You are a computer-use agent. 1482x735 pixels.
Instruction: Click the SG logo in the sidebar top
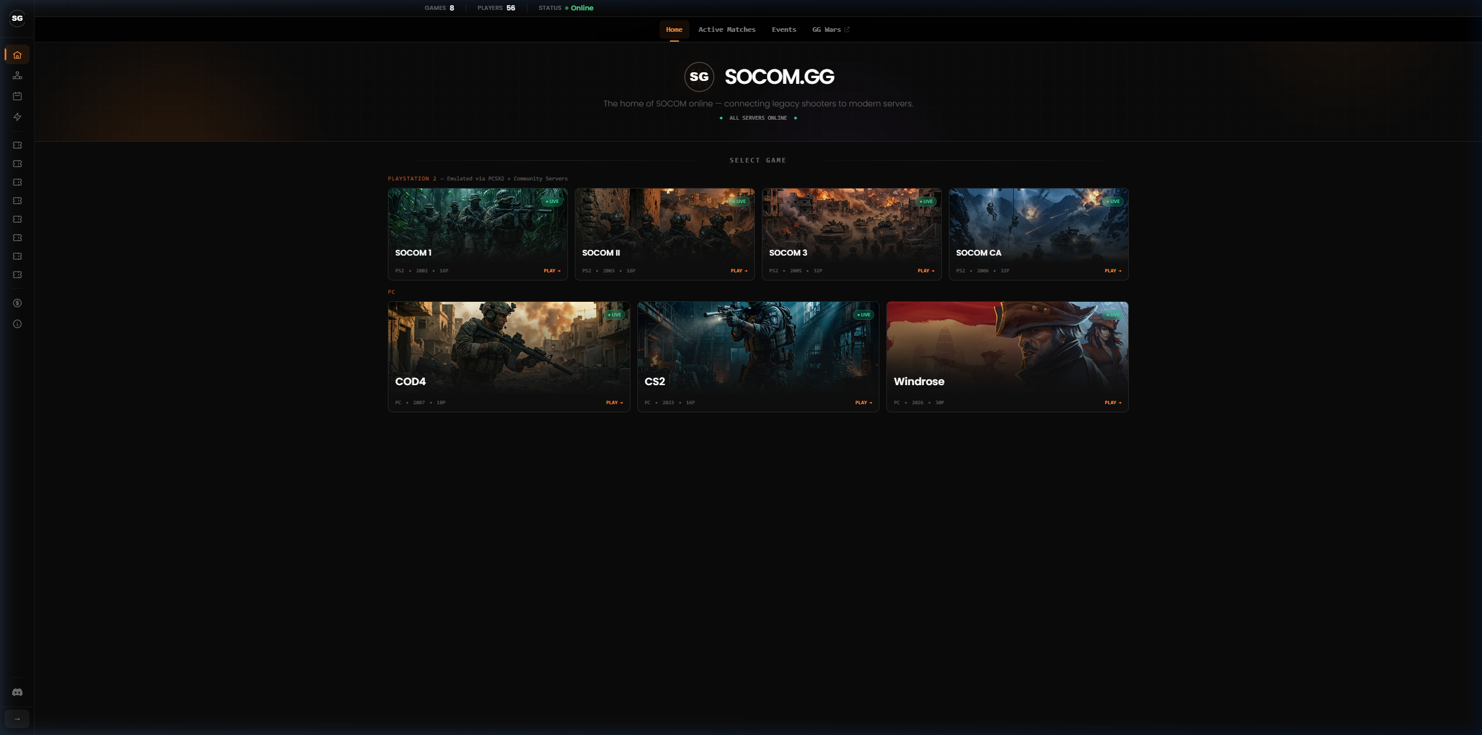17,19
